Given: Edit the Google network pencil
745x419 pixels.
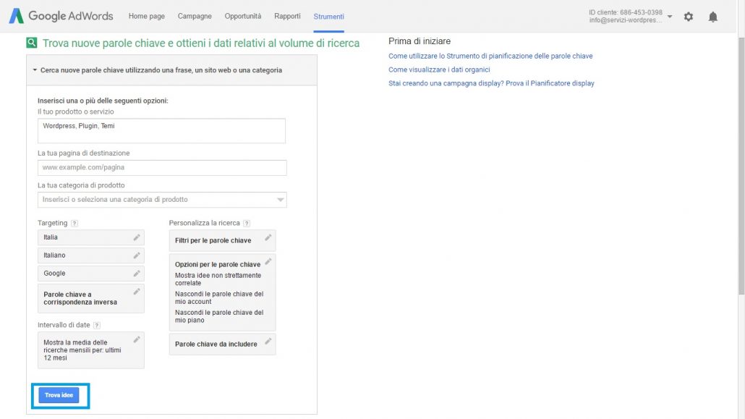Looking at the screenshot, I should coord(137,274).
